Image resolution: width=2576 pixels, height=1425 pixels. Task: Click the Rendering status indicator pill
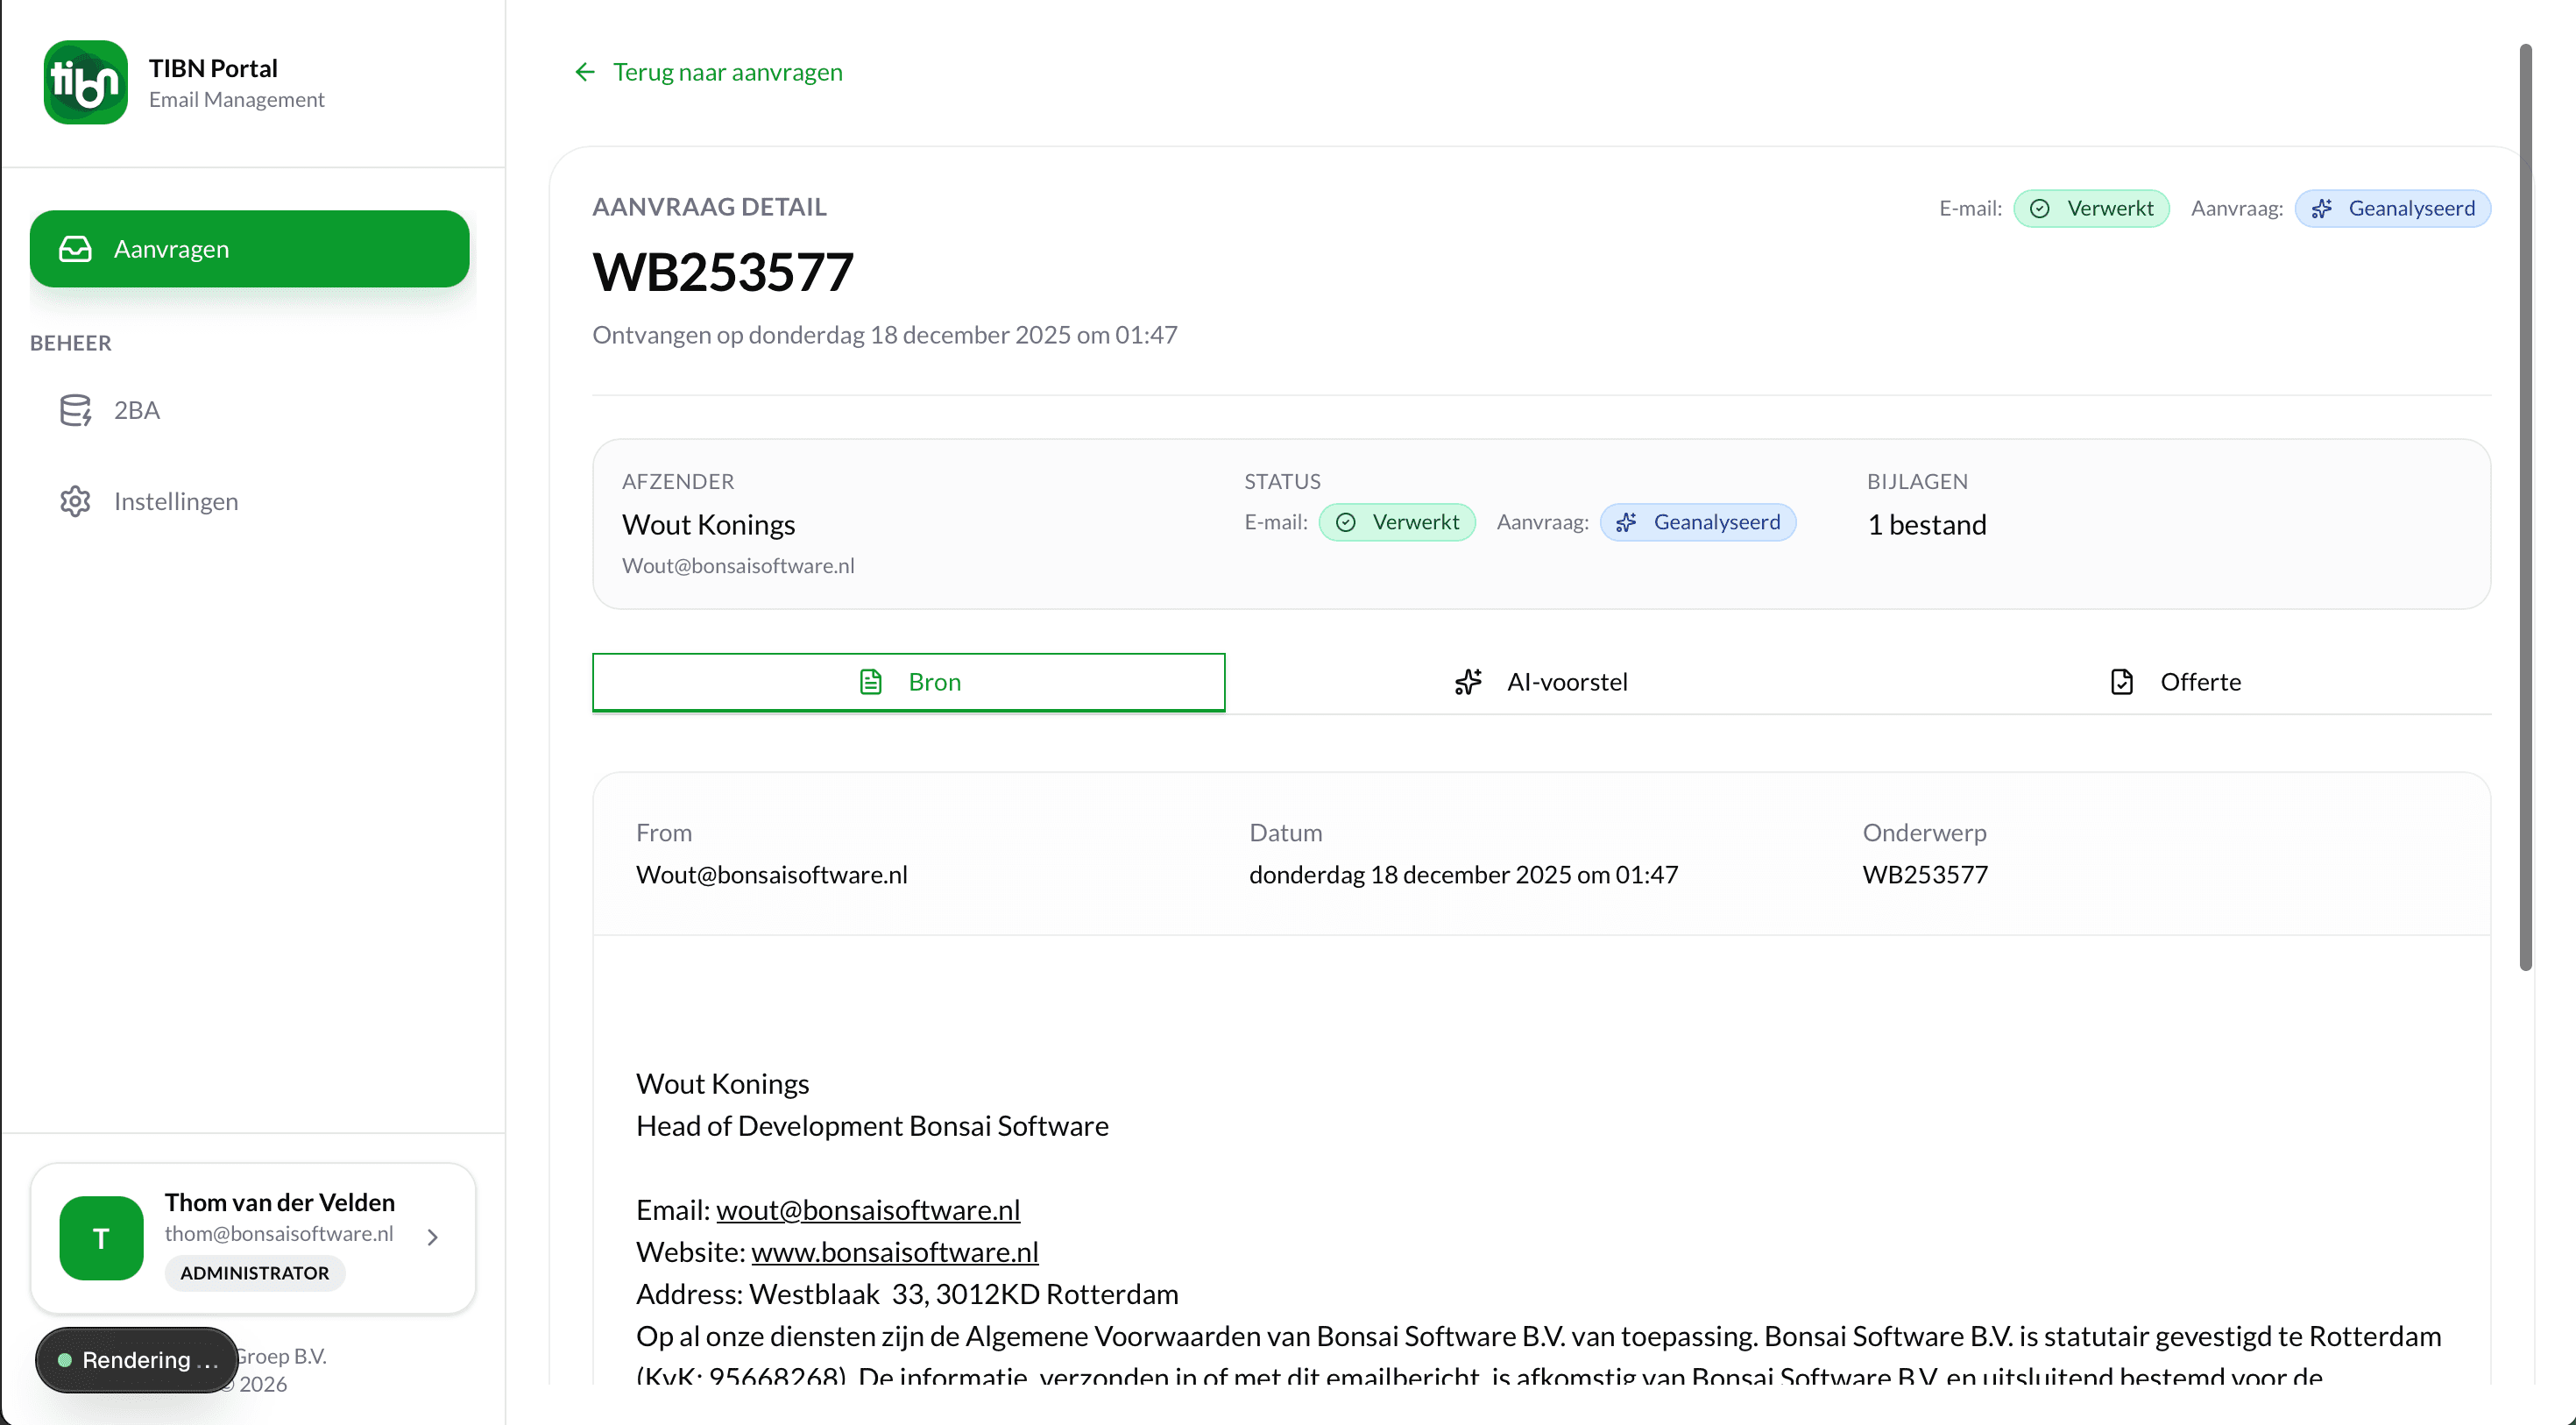click(x=137, y=1360)
